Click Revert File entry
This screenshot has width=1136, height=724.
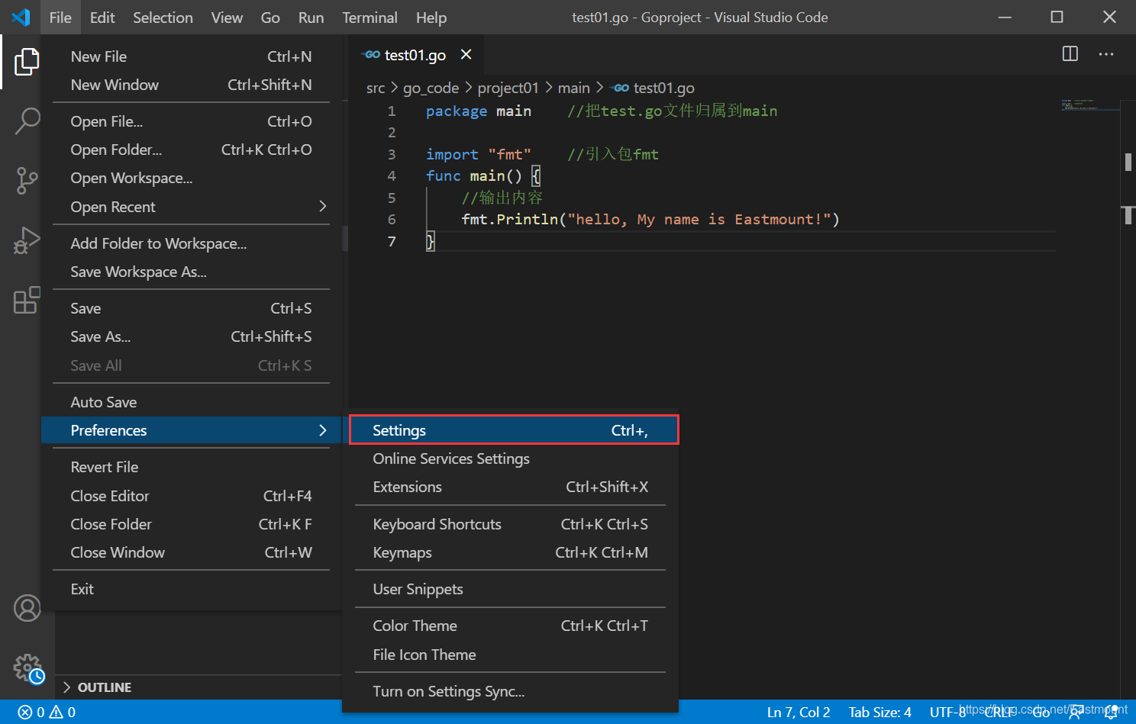[191, 467]
